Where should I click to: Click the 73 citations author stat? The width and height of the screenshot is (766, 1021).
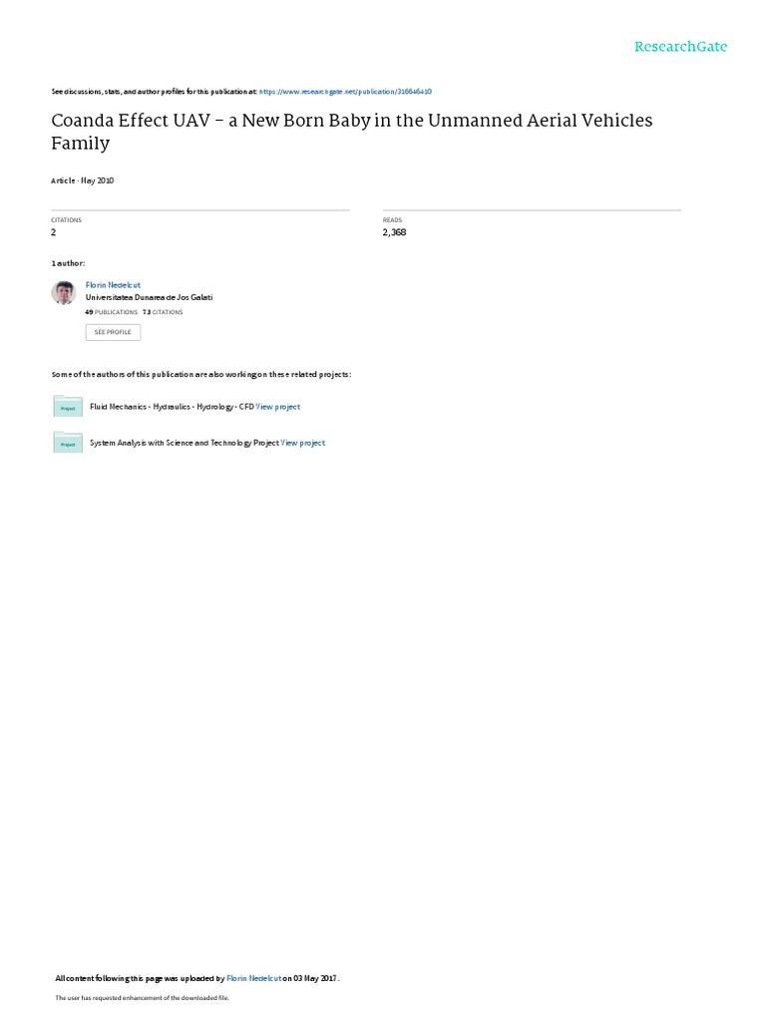click(x=163, y=312)
